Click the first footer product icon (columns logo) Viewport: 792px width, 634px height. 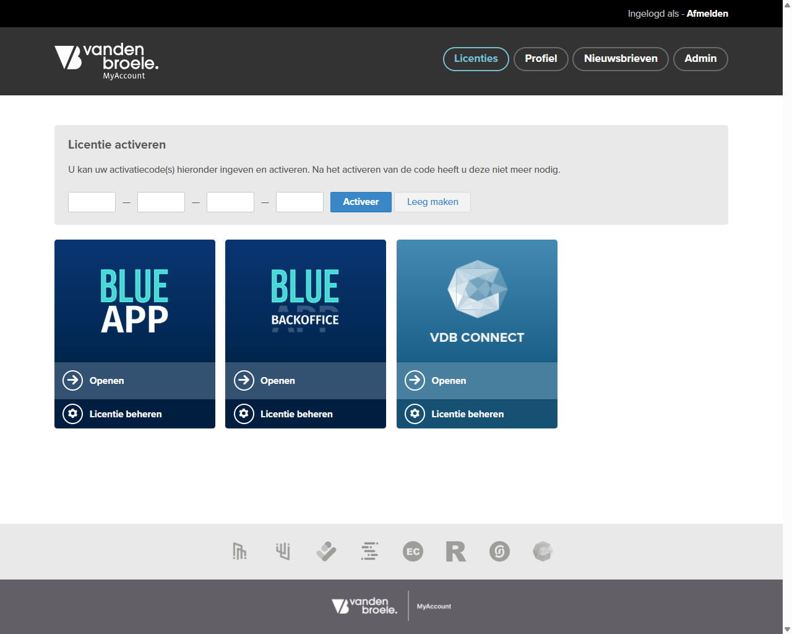(x=239, y=551)
